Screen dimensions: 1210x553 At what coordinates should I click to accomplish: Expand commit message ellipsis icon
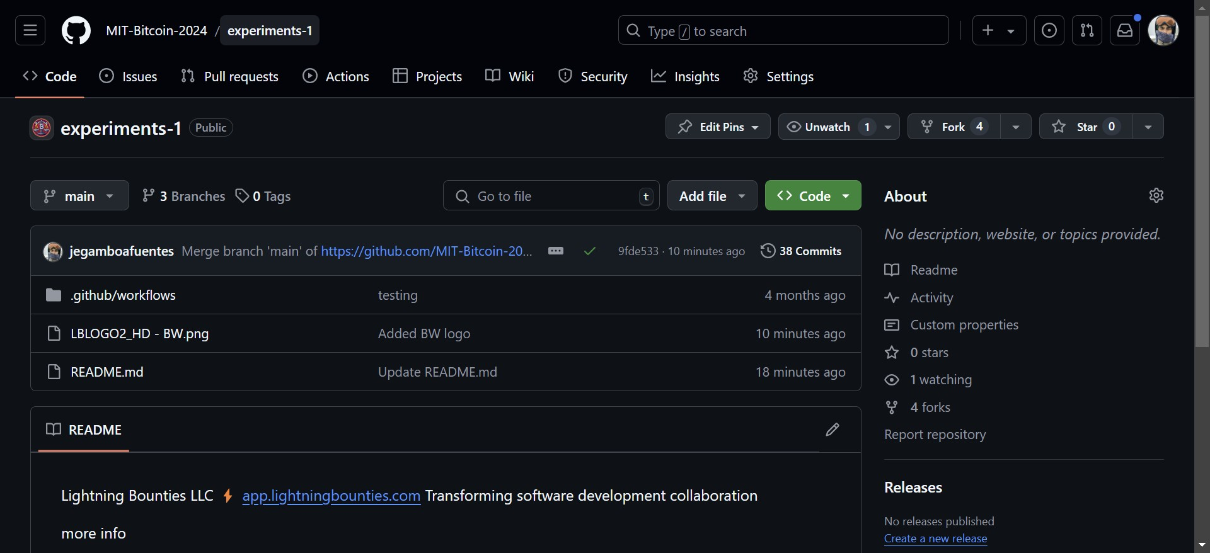[556, 251]
